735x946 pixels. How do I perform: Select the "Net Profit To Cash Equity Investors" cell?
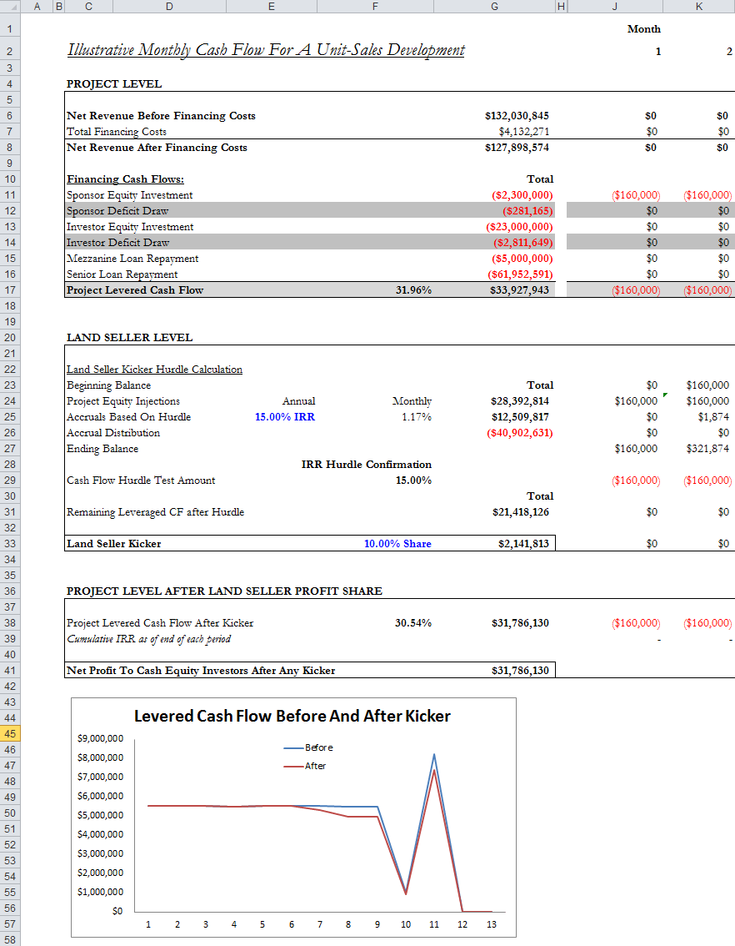pos(200,668)
